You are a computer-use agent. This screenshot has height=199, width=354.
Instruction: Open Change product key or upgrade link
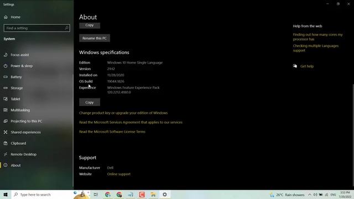pos(123,113)
